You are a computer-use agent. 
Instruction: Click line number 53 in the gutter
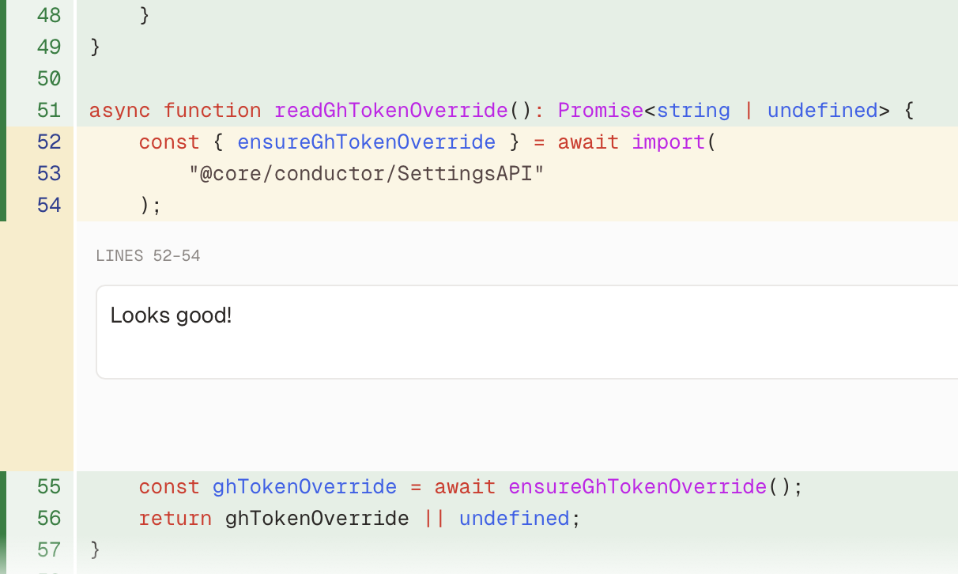coord(49,173)
